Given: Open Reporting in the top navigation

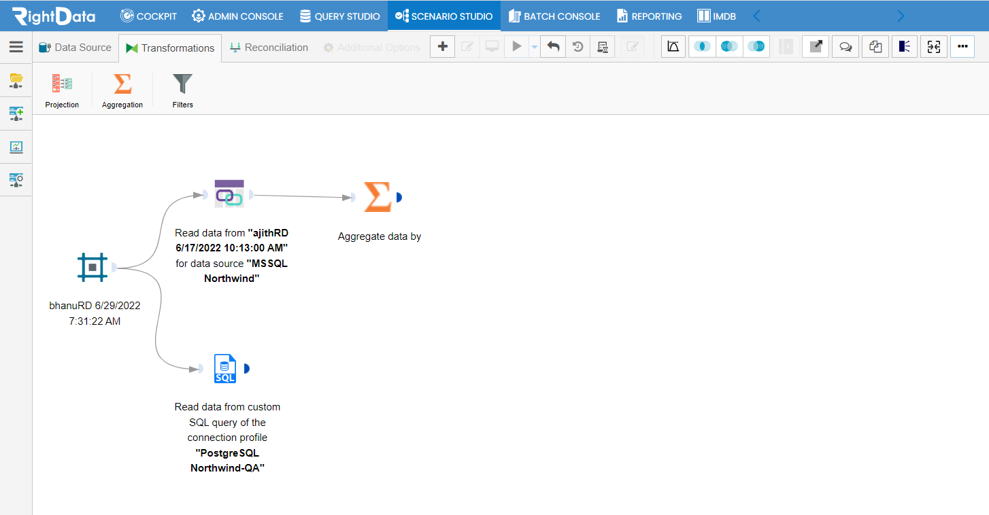Looking at the screenshot, I should pos(650,16).
